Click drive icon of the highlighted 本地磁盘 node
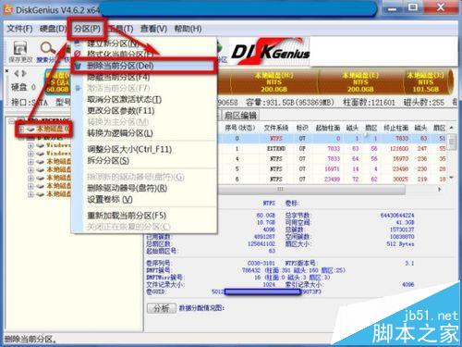The height and width of the screenshot is (347, 462). (x=30, y=129)
